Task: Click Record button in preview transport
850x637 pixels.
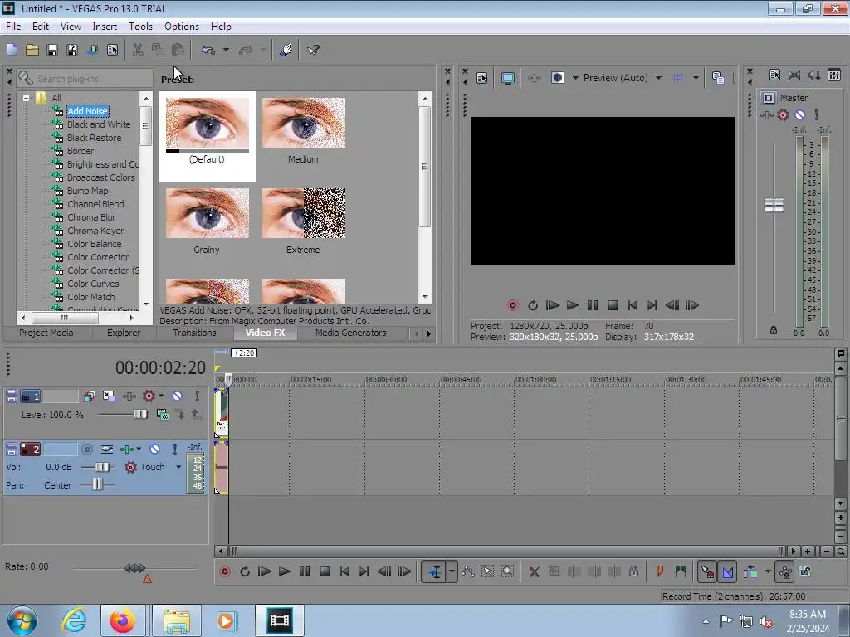Action: [513, 305]
